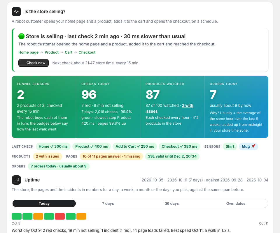This screenshot has height=233, width=280.
Task: Click the Checkout funnel step link
Action: tap(87, 52)
